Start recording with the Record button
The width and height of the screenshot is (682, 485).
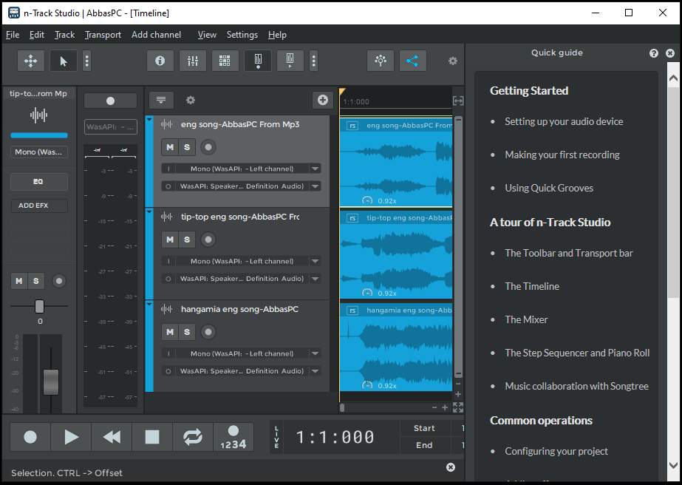[x=30, y=437]
